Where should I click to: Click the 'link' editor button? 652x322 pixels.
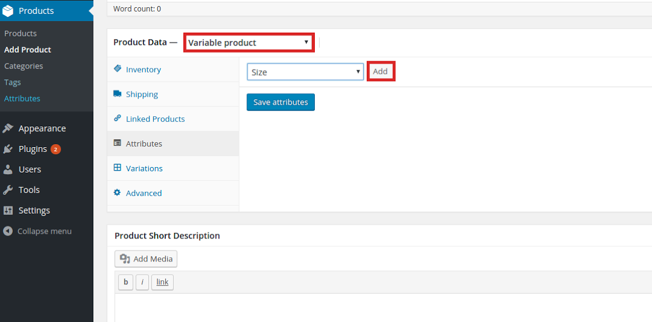coord(163,282)
